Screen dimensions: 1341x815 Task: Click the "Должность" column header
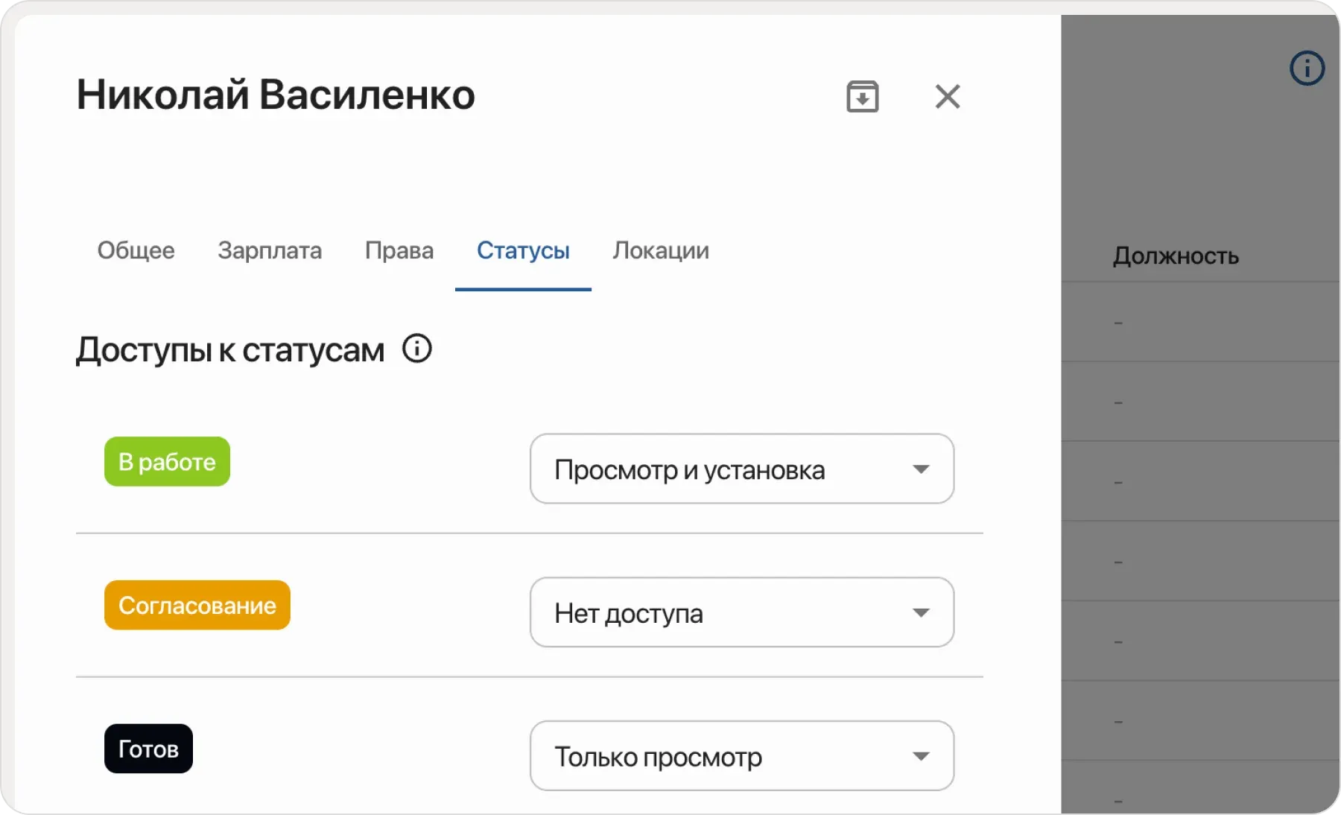tap(1175, 256)
